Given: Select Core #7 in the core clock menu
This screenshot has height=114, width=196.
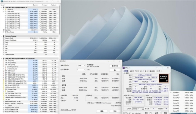Looking at the screenshot, I should (x=182, y=111).
